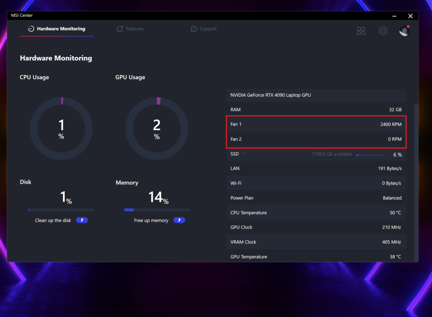This screenshot has height=317, width=432.
Task: Click the grid layout icon in header
Action: click(361, 31)
